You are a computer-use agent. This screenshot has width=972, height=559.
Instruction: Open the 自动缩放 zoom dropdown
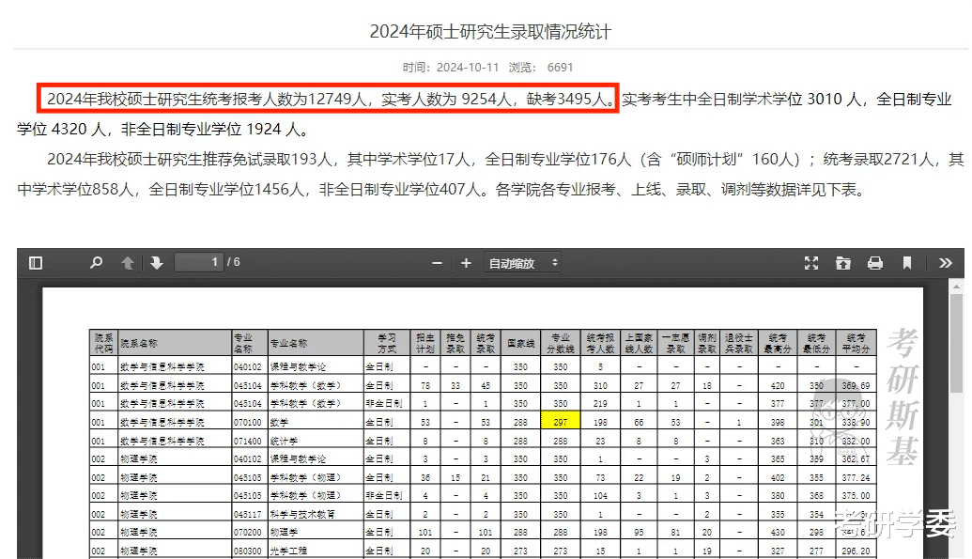[522, 263]
